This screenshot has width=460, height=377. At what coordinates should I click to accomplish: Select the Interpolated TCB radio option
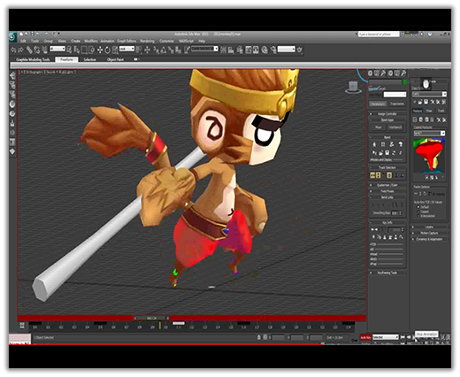(x=418, y=216)
